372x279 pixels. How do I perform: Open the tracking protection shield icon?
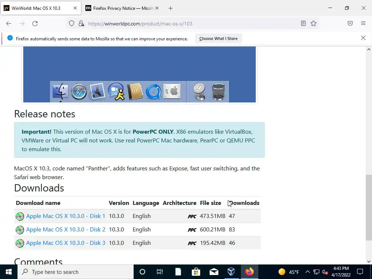[x=72, y=24]
